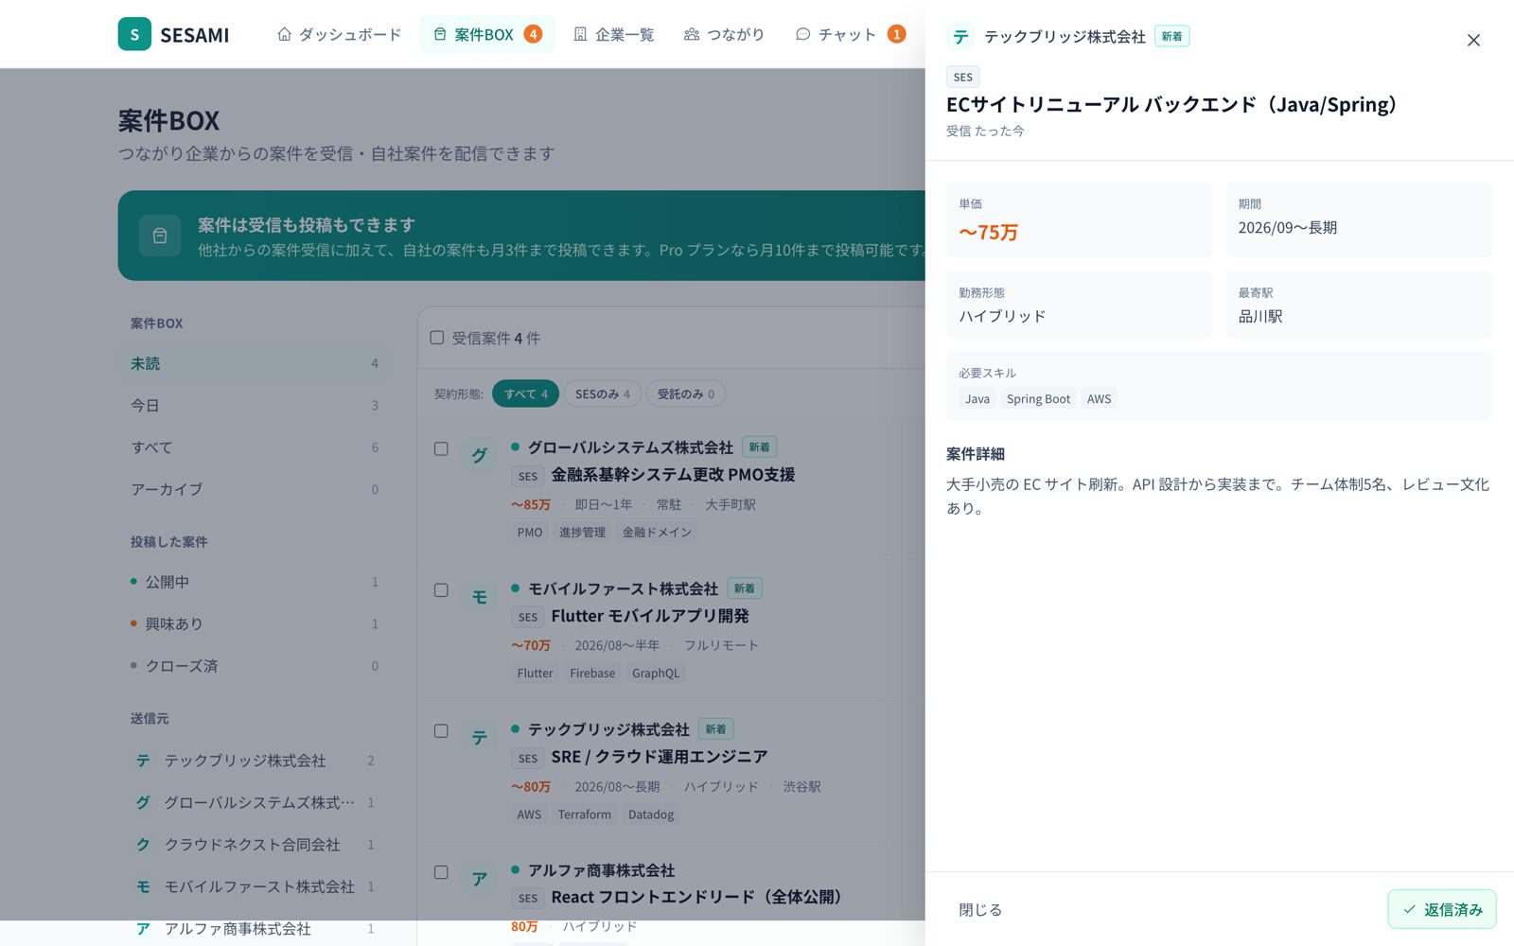Select 未読 in the sidebar

(254, 363)
